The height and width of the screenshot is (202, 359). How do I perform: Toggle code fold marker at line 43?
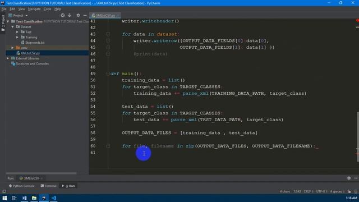(108, 34)
